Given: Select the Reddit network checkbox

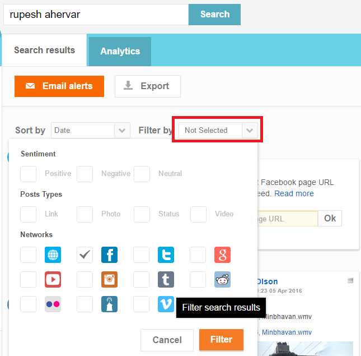Looking at the screenshot, I should click(198, 279).
